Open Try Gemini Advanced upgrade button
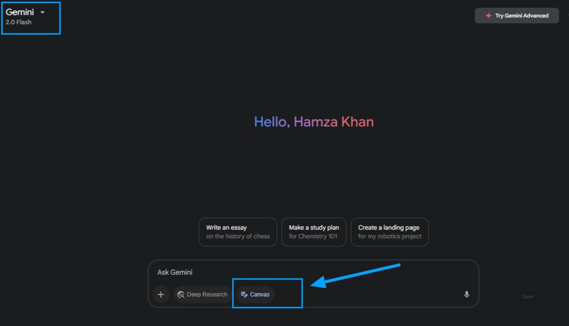The width and height of the screenshot is (569, 326). pyautogui.click(x=517, y=16)
